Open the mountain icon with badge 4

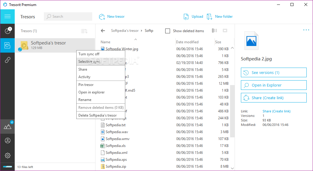(x=8, y=127)
